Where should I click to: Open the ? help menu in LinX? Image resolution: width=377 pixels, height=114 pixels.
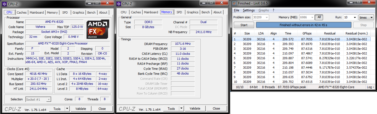pyautogui.click(x=273, y=10)
